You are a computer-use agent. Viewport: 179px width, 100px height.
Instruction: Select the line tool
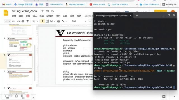[63, 21]
